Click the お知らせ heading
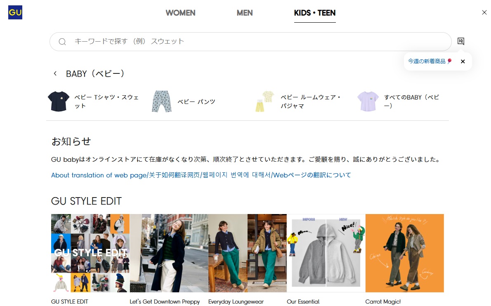Viewport: 491px width, 306px height. tap(71, 141)
